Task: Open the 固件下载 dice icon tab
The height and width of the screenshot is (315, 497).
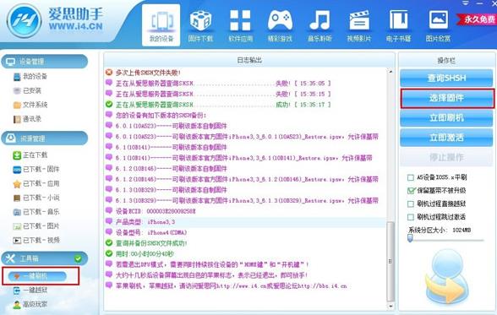Action: coord(200,26)
